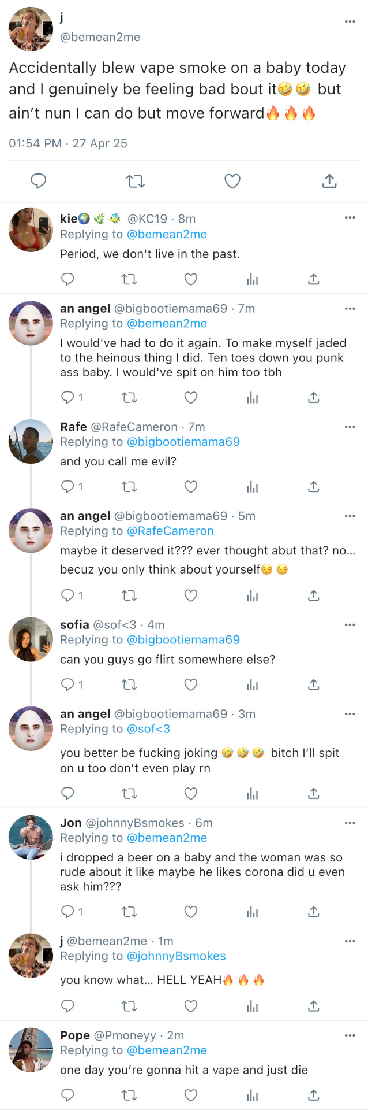Open the @sof<3 mention link
Image resolution: width=368 pixels, height=1110 pixels.
pos(148,729)
